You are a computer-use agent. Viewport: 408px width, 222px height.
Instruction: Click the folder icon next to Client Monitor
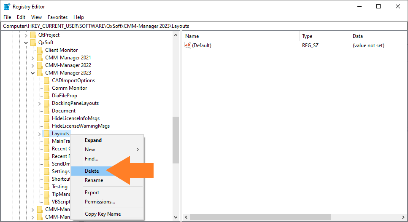[40, 50]
